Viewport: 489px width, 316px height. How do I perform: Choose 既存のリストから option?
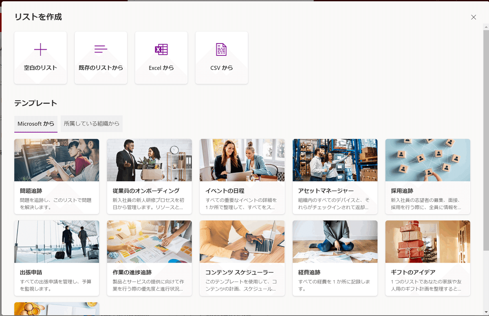click(101, 68)
